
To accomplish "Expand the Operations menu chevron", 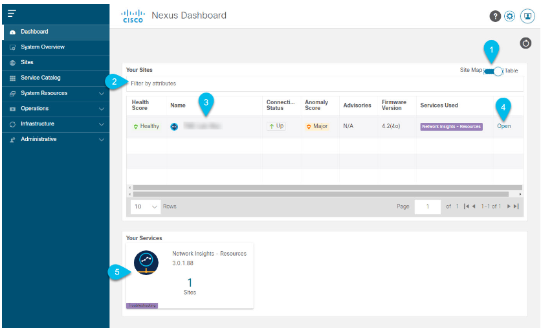I will click(102, 109).
